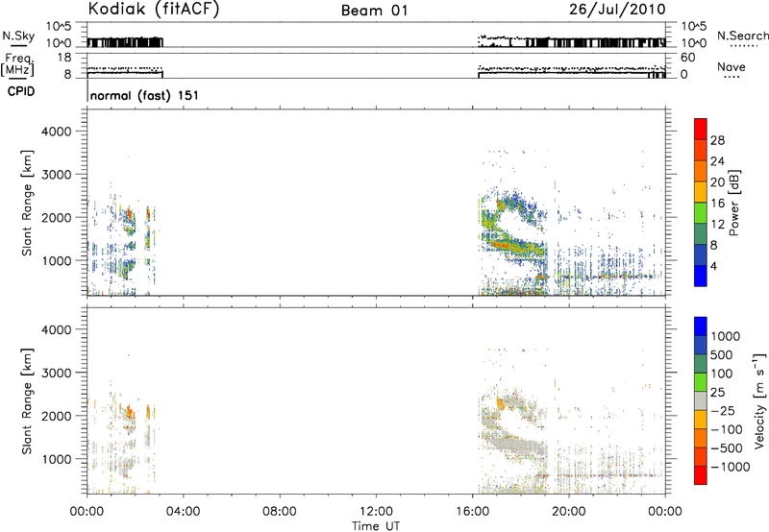
Task: Click the '3000' label on velocity panel axis
Action: (56, 373)
